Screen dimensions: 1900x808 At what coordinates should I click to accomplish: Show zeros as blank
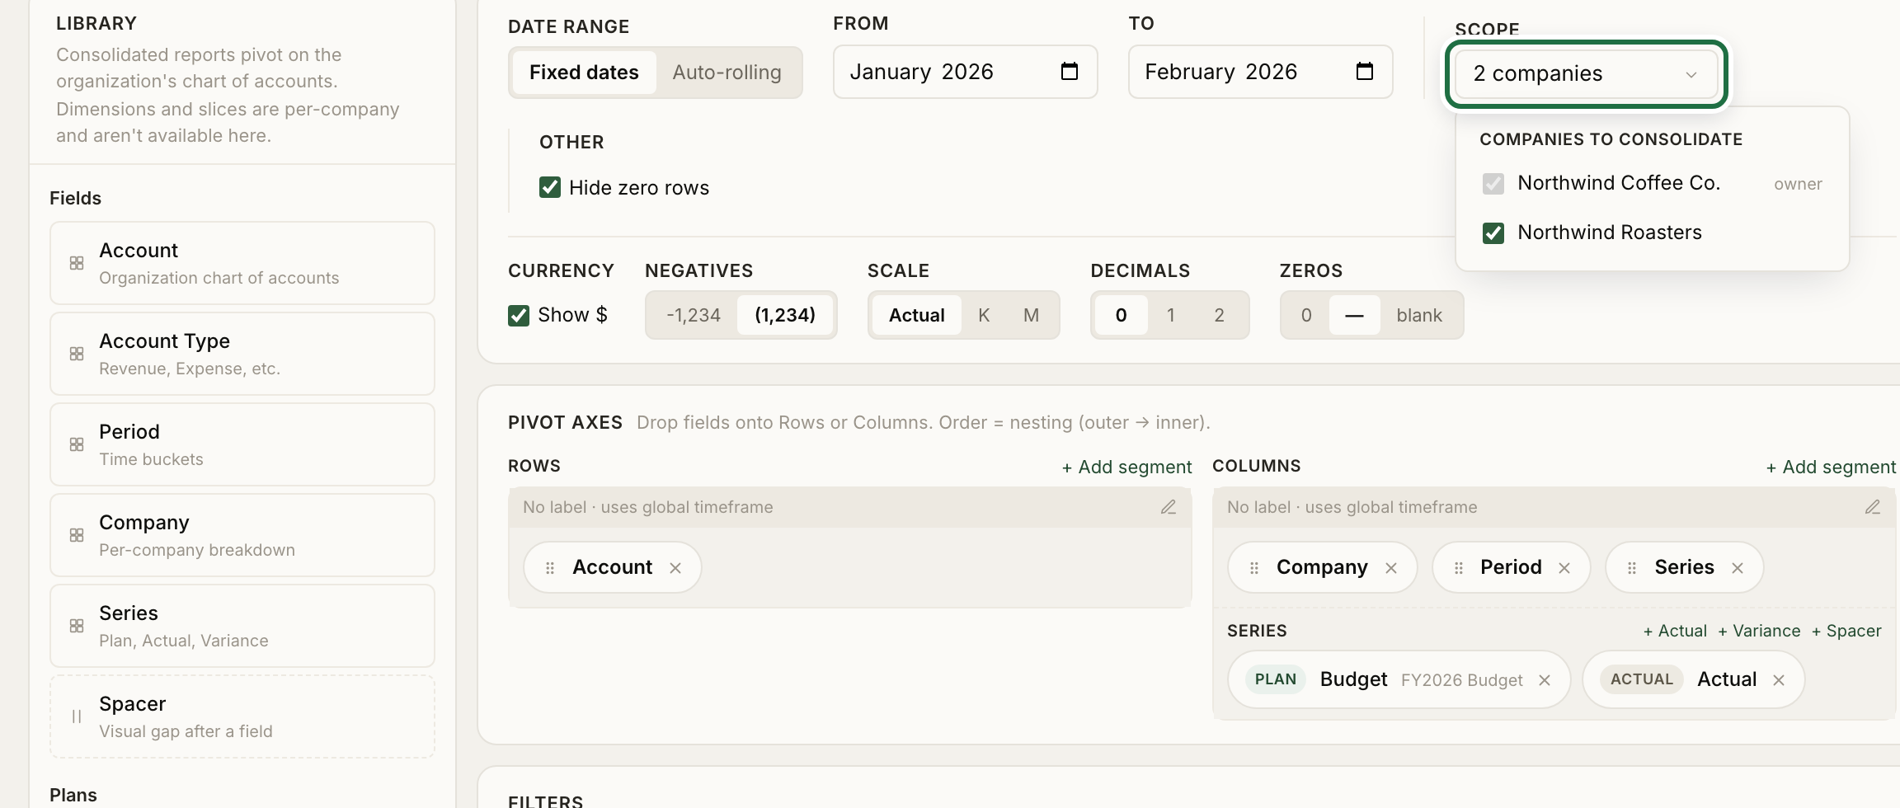(1419, 315)
